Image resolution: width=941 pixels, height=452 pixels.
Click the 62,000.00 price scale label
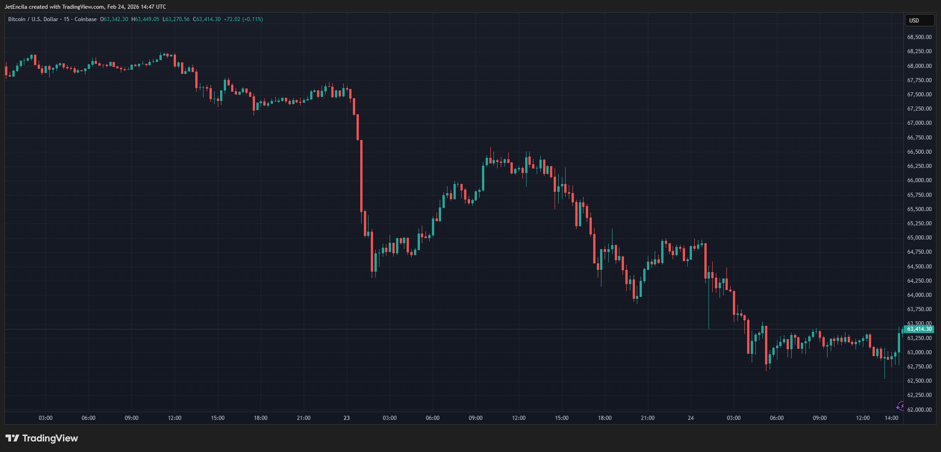pyautogui.click(x=919, y=409)
